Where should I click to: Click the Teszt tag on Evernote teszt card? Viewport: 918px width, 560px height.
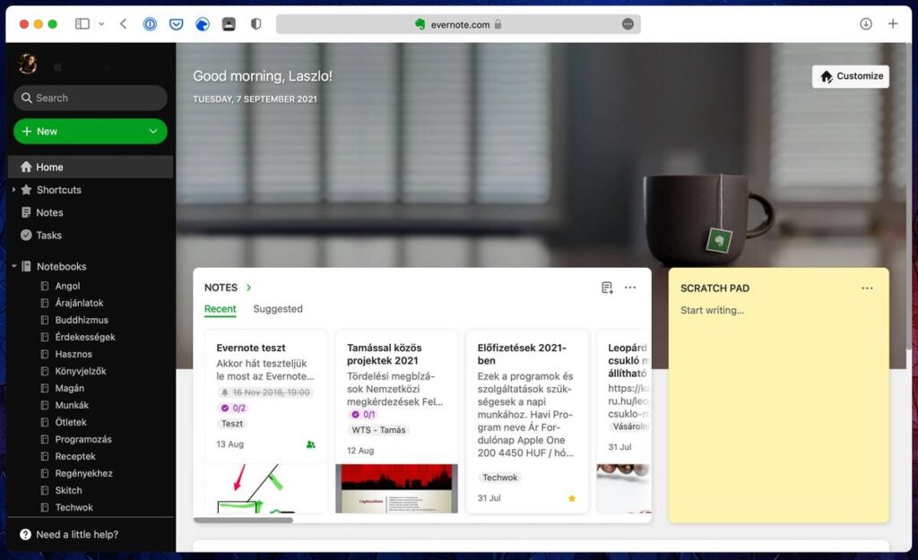232,424
